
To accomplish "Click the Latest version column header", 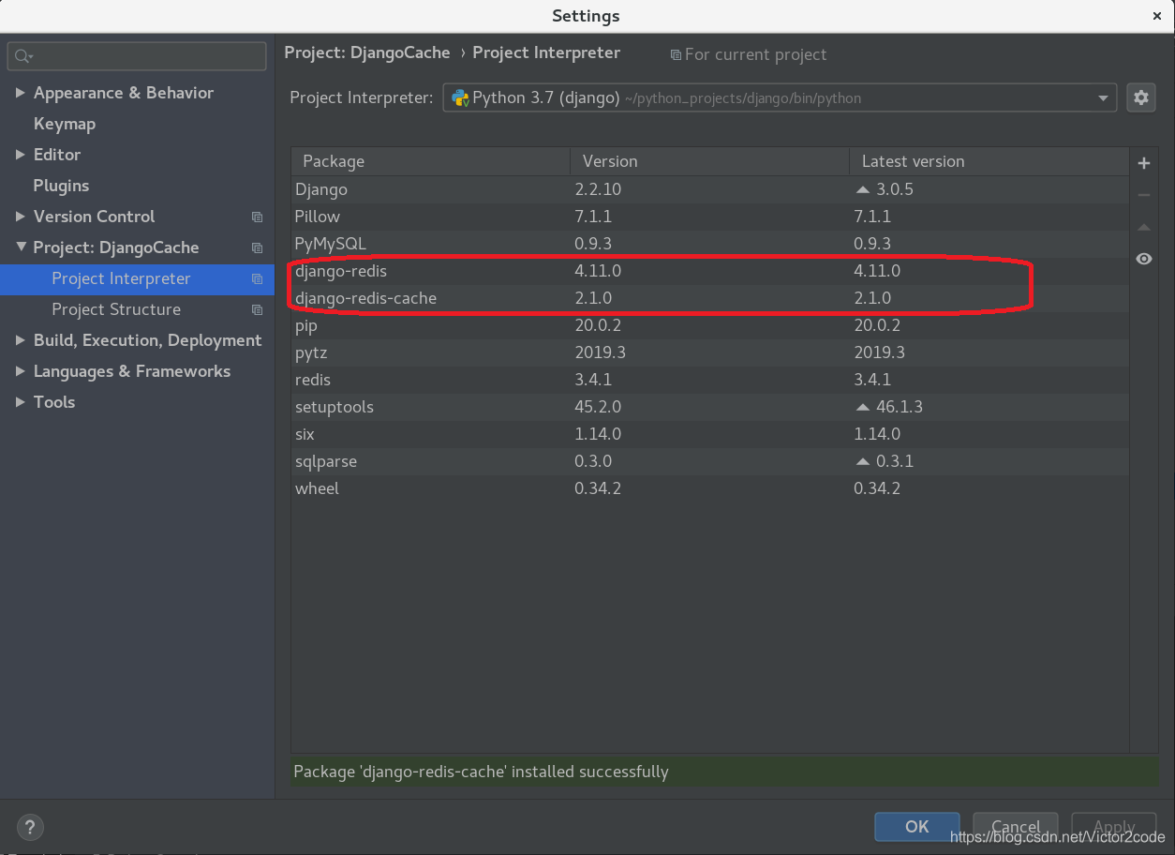I will click(989, 161).
